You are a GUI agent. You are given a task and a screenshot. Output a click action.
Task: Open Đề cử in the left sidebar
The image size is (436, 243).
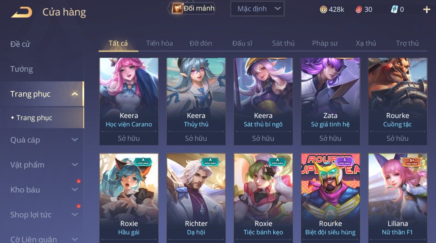click(x=20, y=44)
